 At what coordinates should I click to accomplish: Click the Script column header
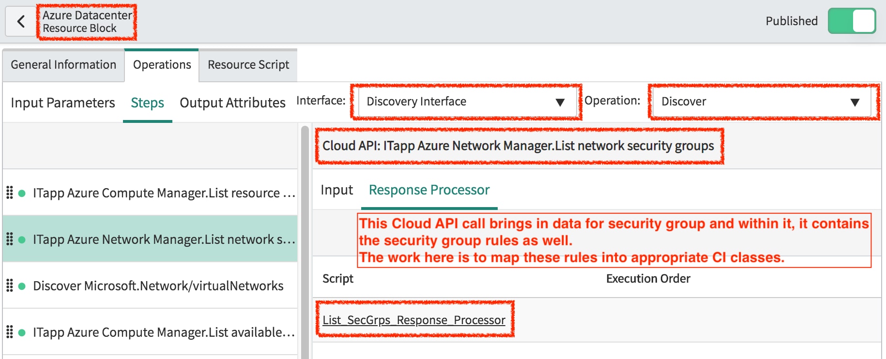[338, 278]
